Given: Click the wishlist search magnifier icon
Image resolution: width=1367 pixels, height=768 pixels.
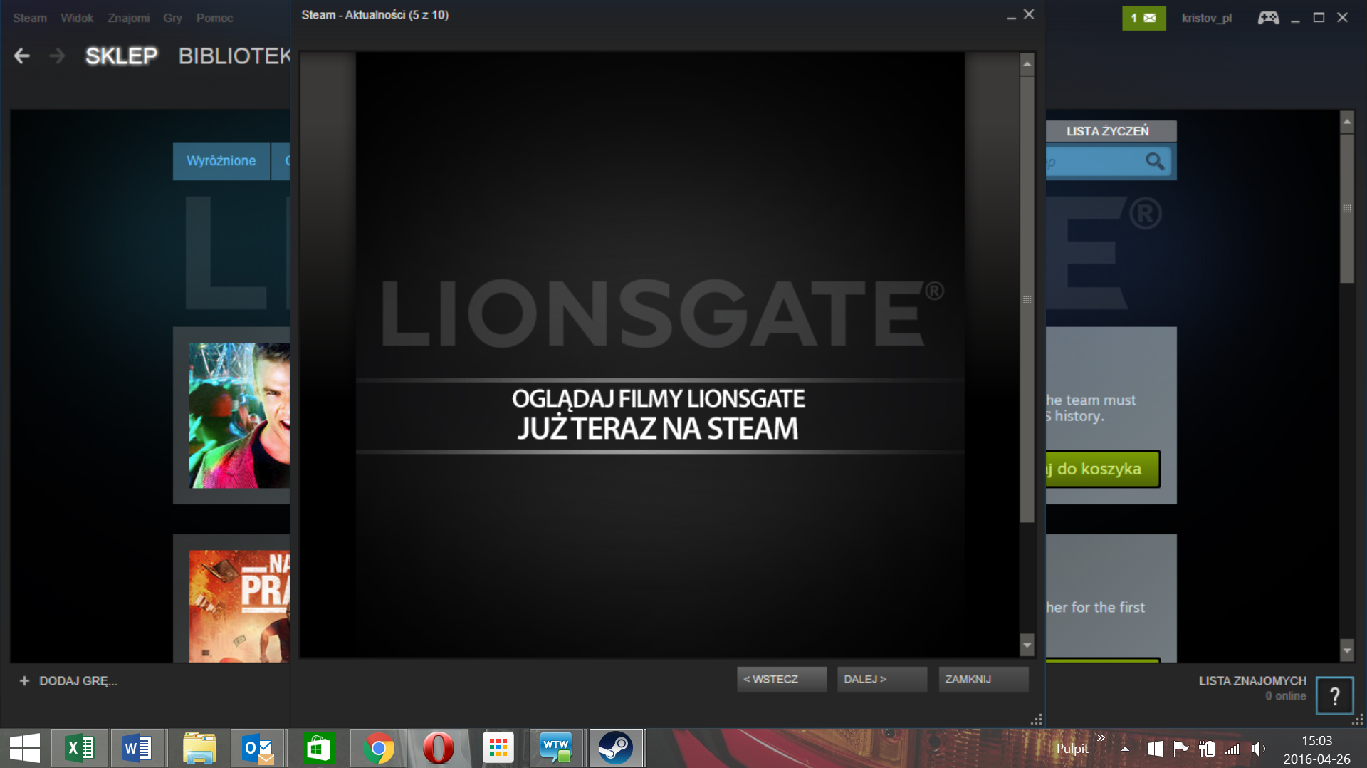Looking at the screenshot, I should 1155,162.
